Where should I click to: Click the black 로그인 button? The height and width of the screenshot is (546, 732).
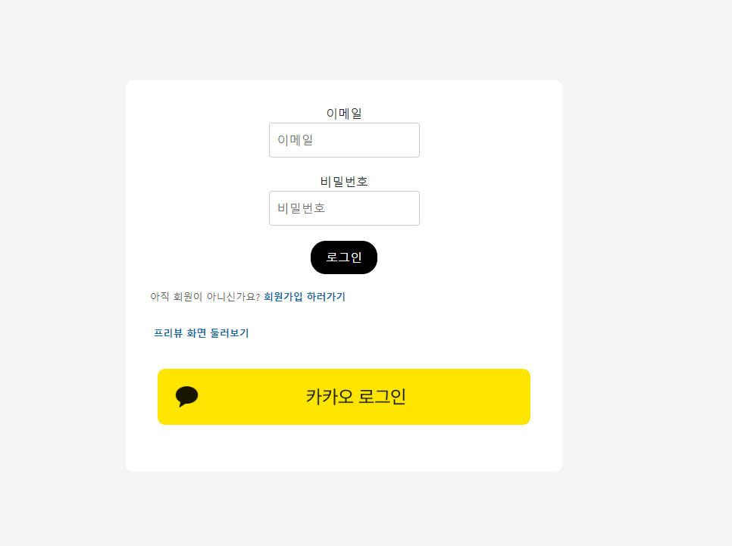[343, 257]
